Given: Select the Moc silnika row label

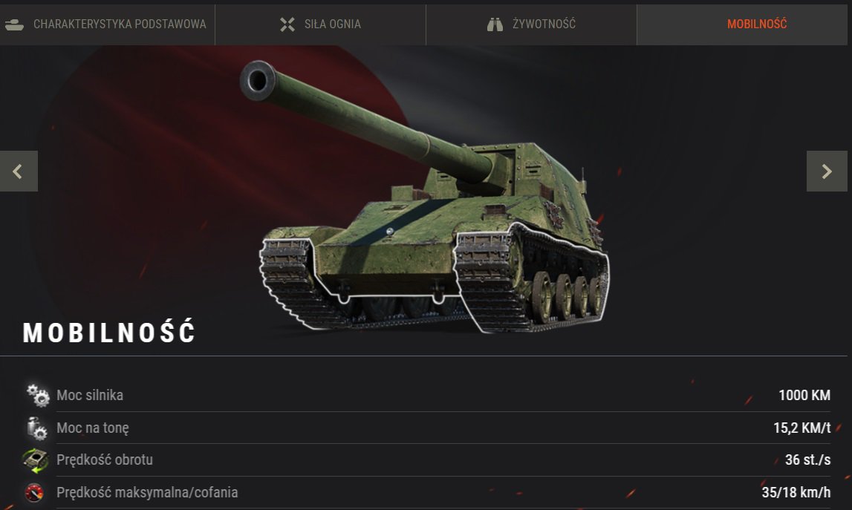Looking at the screenshot, I should (x=90, y=396).
